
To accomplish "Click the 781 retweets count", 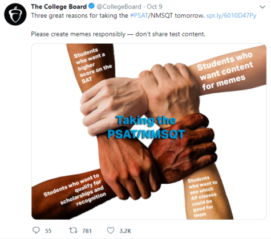I will pyautogui.click(x=87, y=231).
